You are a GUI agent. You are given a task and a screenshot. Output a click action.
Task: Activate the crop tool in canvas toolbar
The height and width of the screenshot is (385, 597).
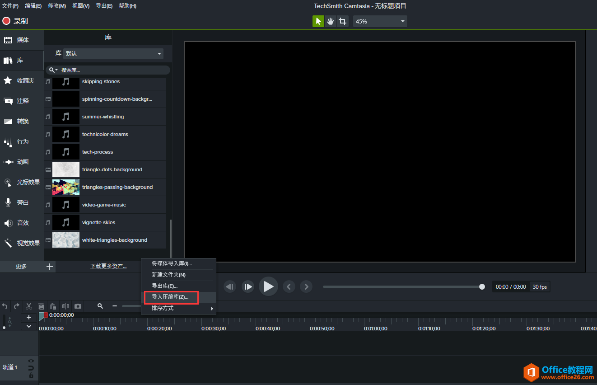(343, 21)
